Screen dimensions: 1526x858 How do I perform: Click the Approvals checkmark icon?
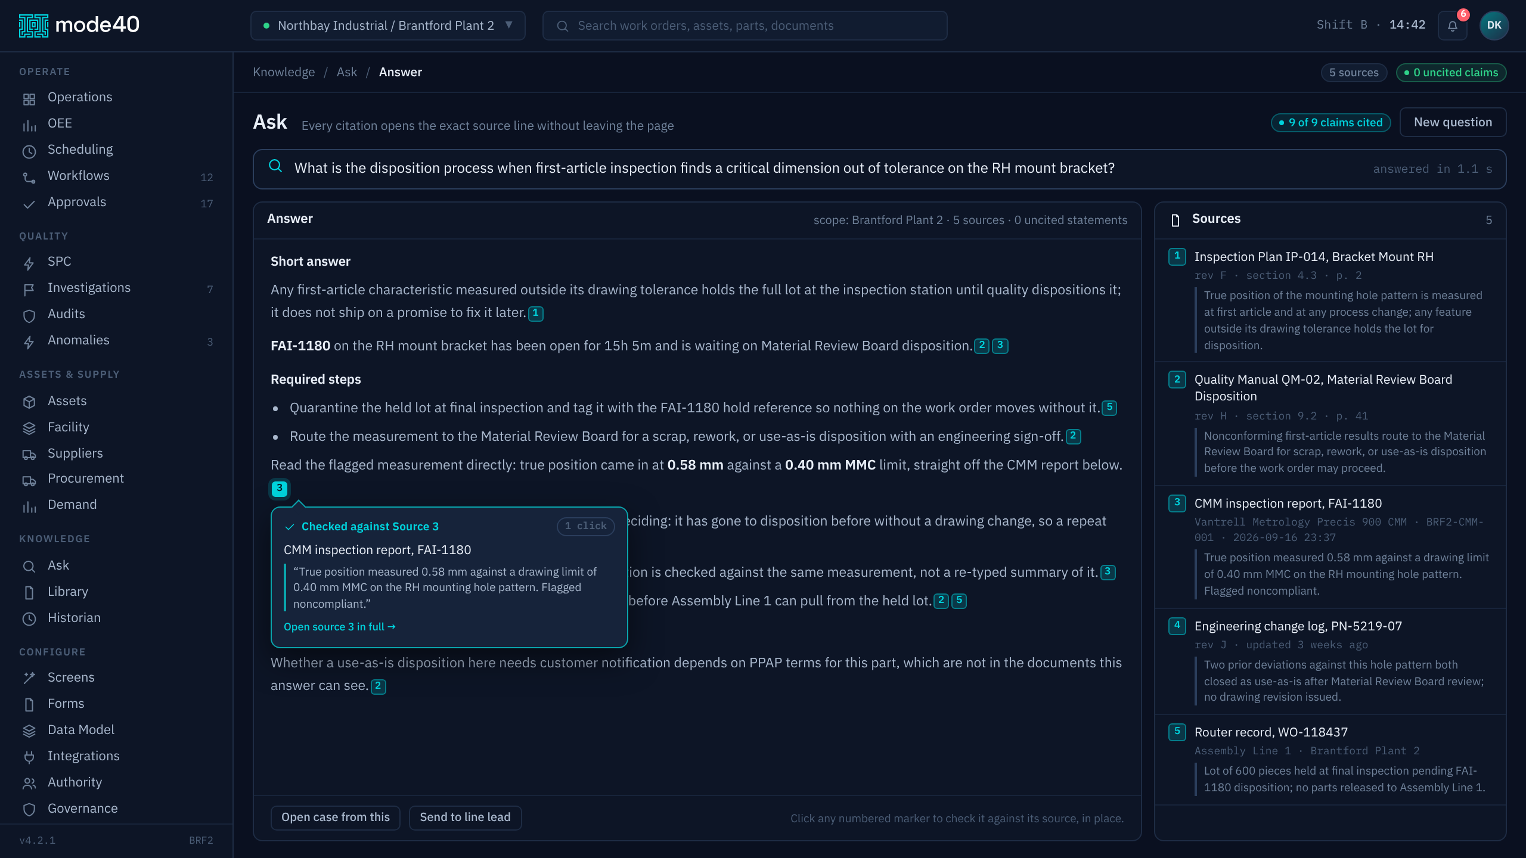click(29, 204)
